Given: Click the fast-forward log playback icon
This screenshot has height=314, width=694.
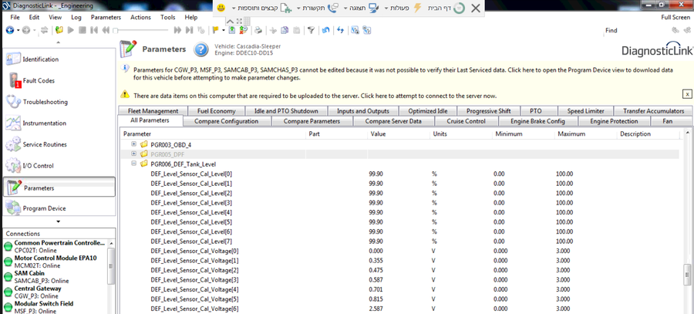Looking at the screenshot, I should click(177, 30).
